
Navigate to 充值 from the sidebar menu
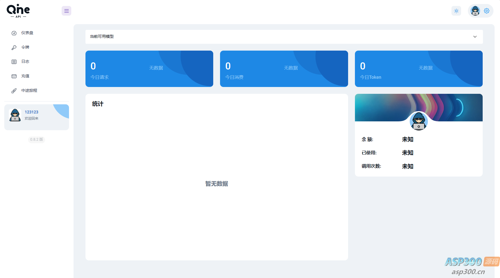click(x=25, y=76)
